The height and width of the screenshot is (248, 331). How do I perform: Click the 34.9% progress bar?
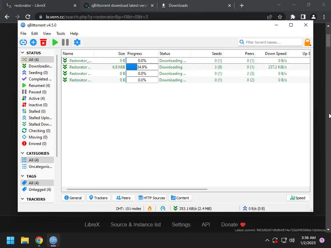tap(142, 67)
